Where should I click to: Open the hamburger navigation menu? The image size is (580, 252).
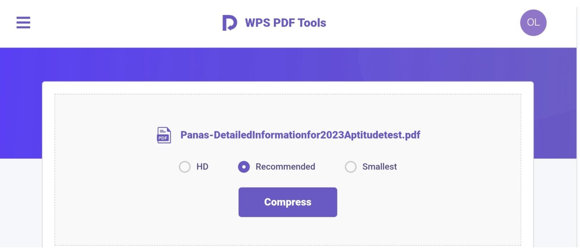point(23,23)
